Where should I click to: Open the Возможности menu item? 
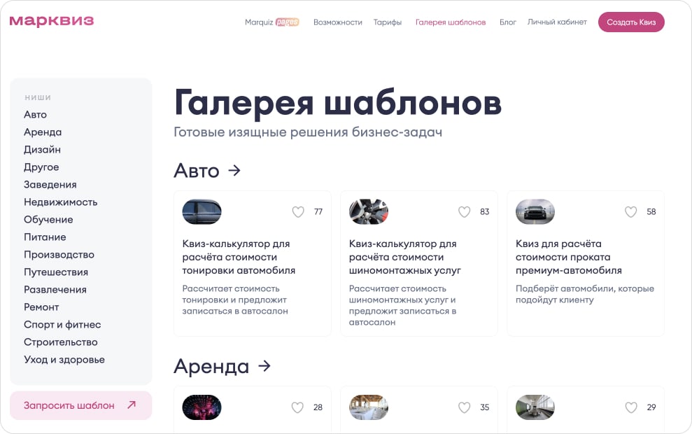[339, 22]
